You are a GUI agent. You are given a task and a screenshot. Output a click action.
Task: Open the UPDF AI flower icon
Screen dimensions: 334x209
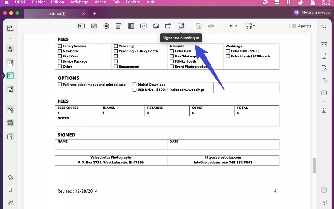point(324,190)
